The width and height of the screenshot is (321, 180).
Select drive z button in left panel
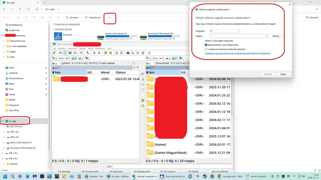(x=81, y=58)
